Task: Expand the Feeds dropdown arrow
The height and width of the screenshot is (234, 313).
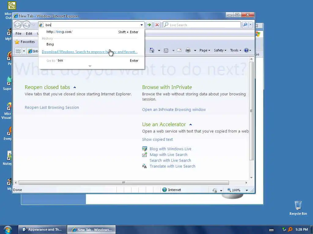Action: (173, 51)
